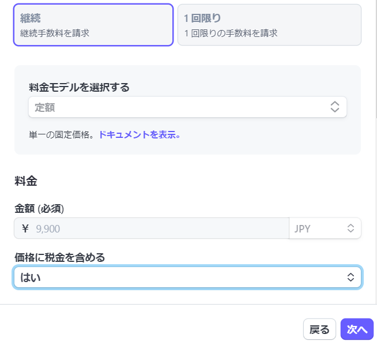Select the 継続 recurring billing option
The width and height of the screenshot is (377, 349).
93,25
